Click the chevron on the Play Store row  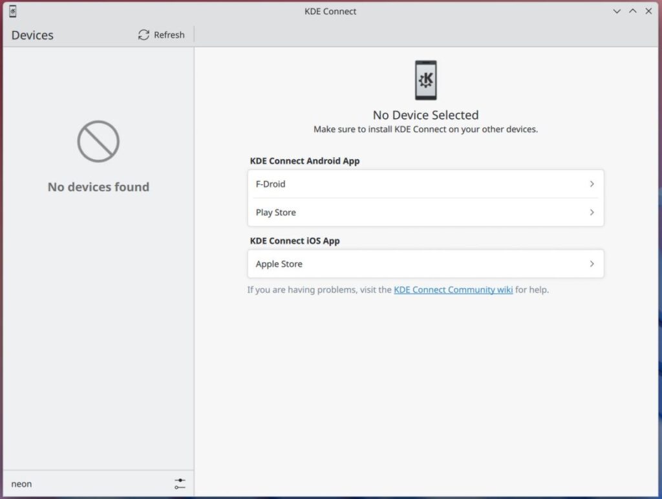(x=592, y=213)
